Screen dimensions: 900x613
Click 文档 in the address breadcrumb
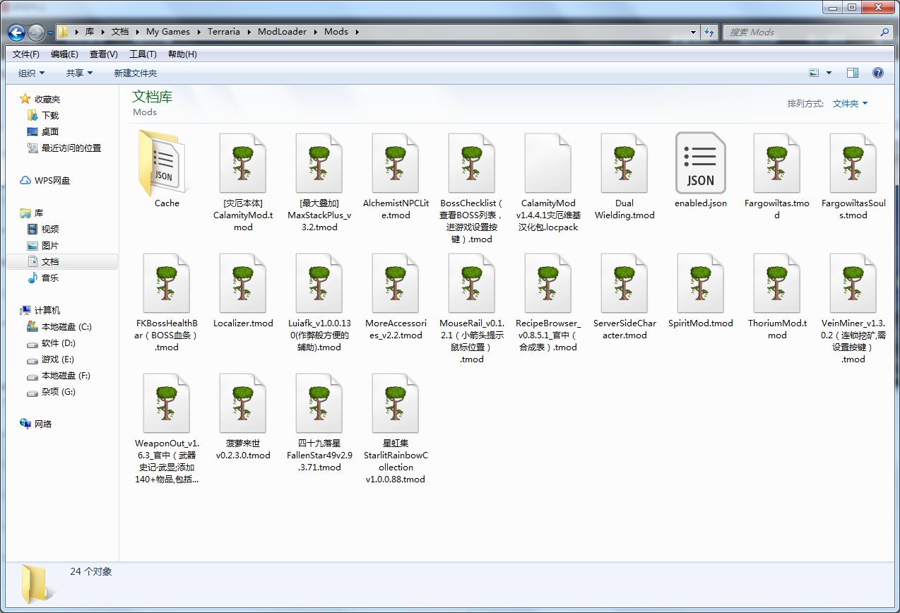tap(120, 32)
